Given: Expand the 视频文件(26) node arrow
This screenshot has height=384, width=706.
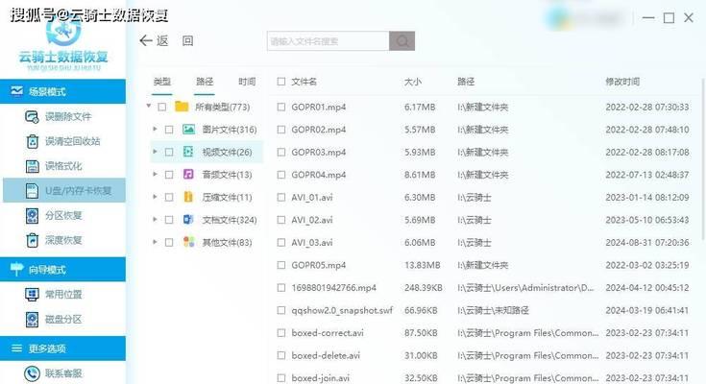Looking at the screenshot, I should (155, 152).
